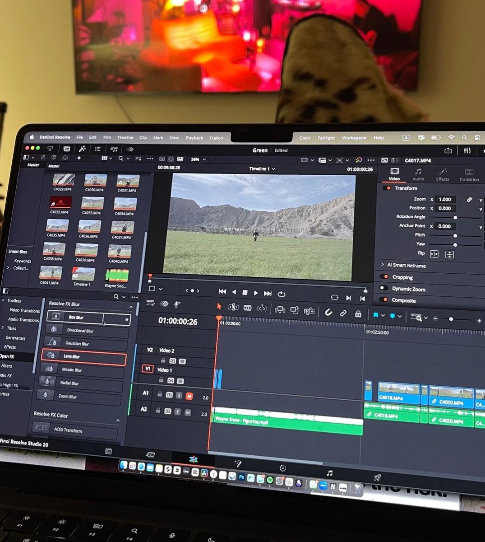
Task: Toggle the magnet Snapping icon
Action: 328,312
